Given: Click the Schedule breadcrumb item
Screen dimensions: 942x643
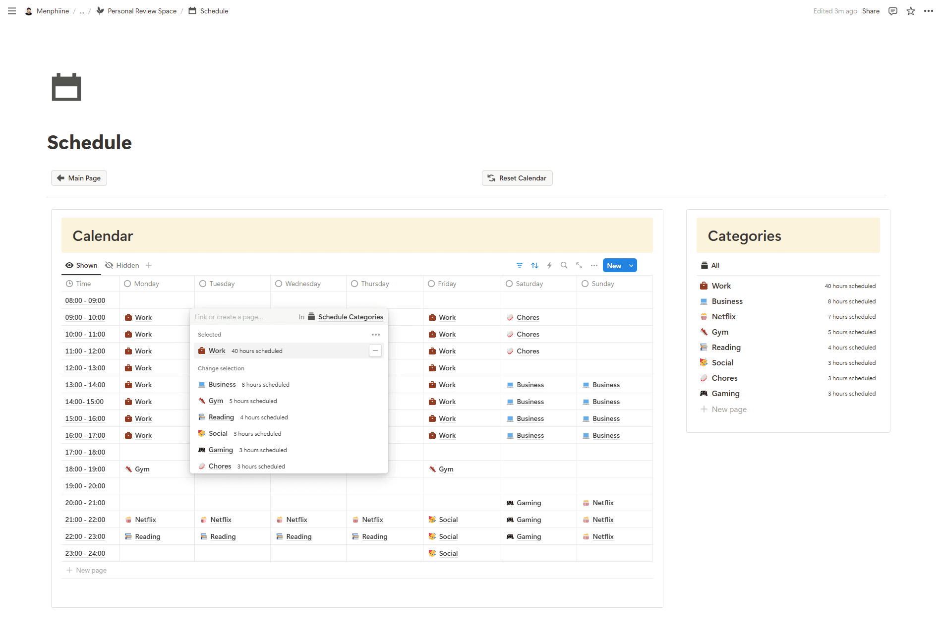Looking at the screenshot, I should click(209, 11).
